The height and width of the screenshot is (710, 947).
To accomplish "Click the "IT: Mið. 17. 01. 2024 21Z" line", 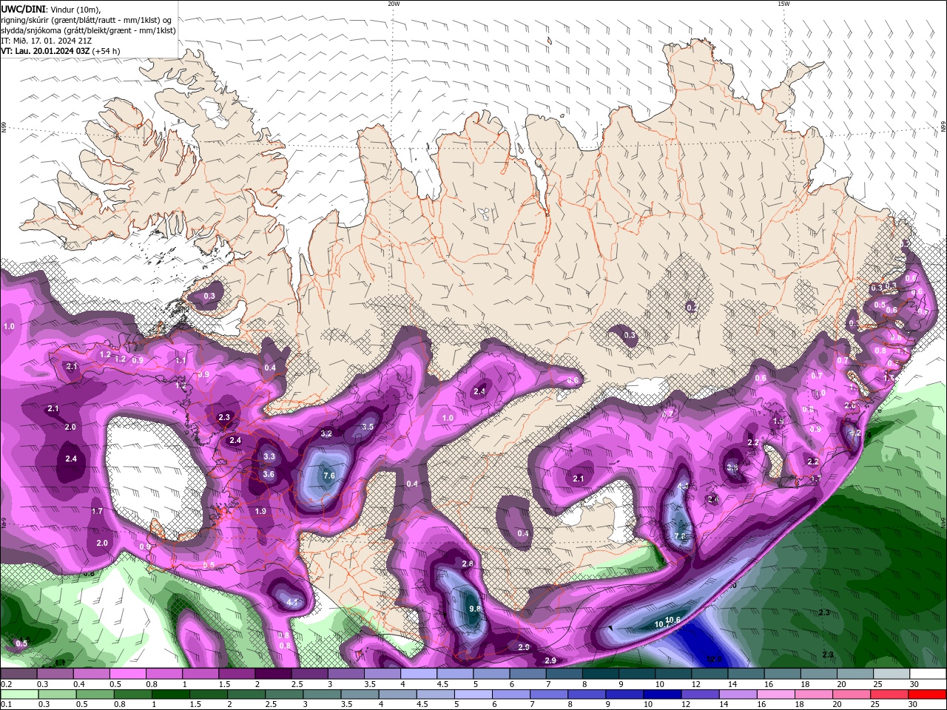I will point(44,41).
